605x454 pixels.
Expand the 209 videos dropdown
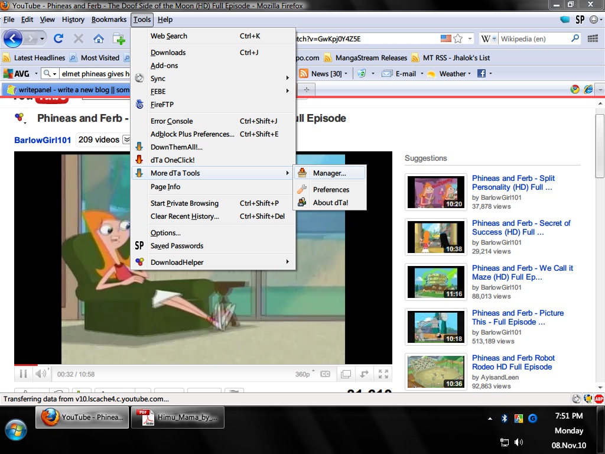pyautogui.click(x=126, y=140)
